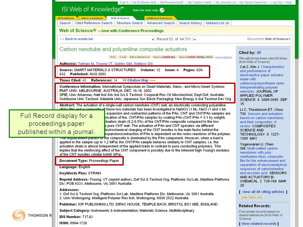The height and width of the screenshot is (227, 303).
Task: Switch to Select a Database tab
Action: pyautogui.click(x=92, y=18)
